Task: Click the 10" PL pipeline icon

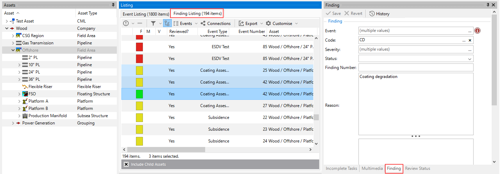Action: click(25, 65)
